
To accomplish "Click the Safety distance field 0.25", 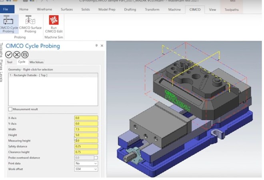I will tap(86, 146).
